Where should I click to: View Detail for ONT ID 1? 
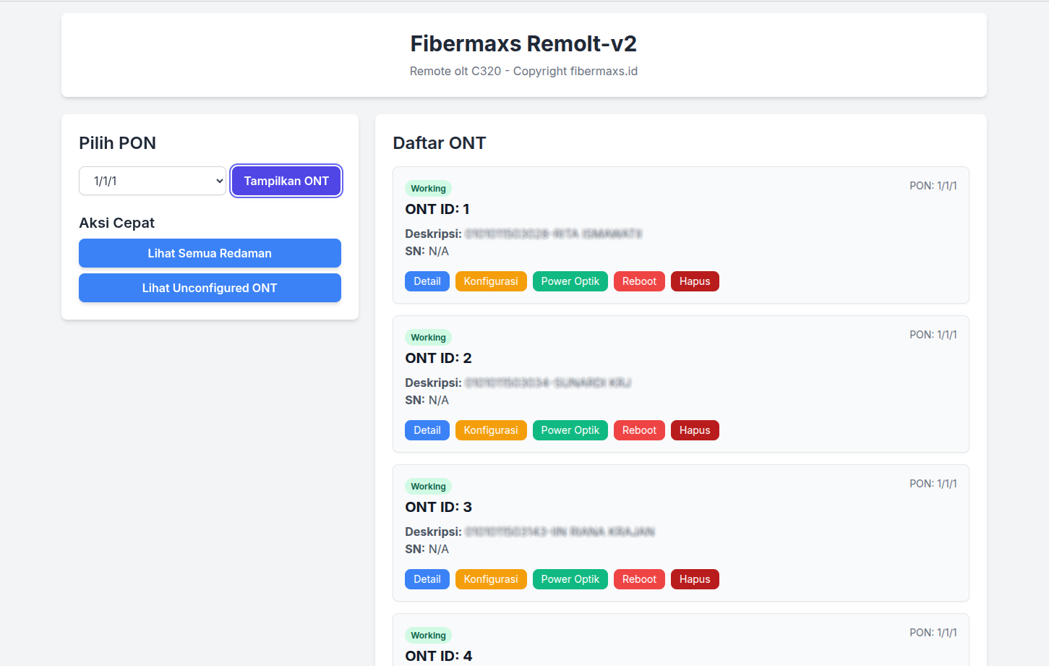pos(427,281)
